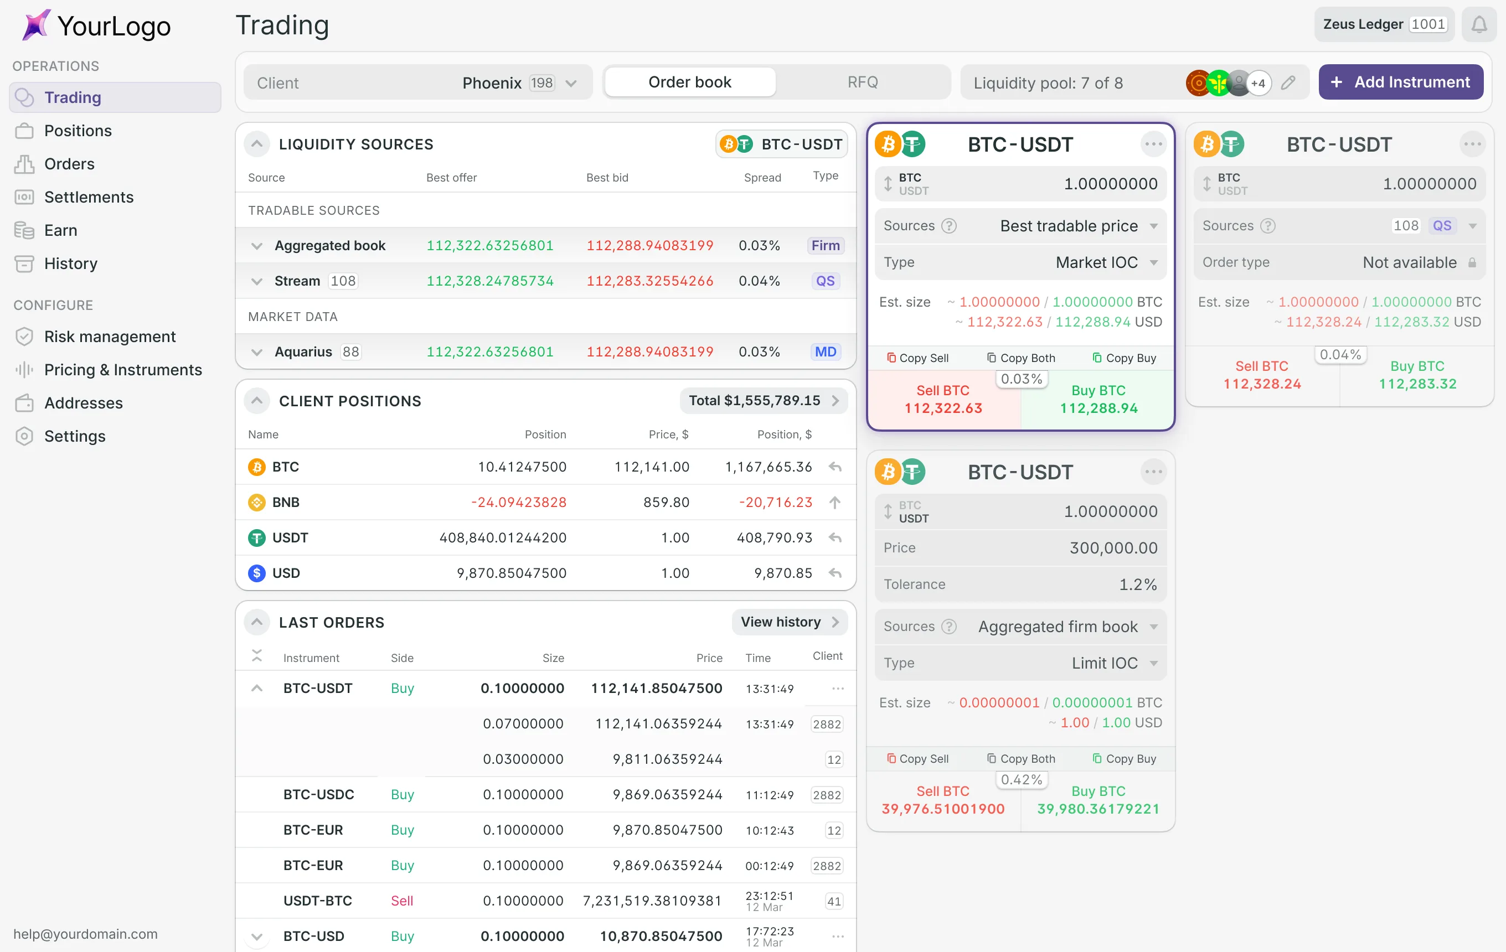Open the Positions sidebar icon
This screenshot has height=952, width=1506.
(24, 131)
